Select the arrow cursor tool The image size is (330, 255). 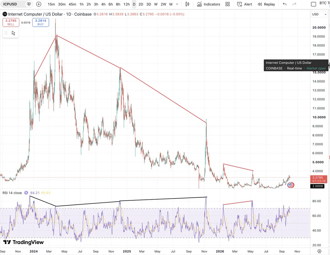pyautogui.click(x=13, y=33)
